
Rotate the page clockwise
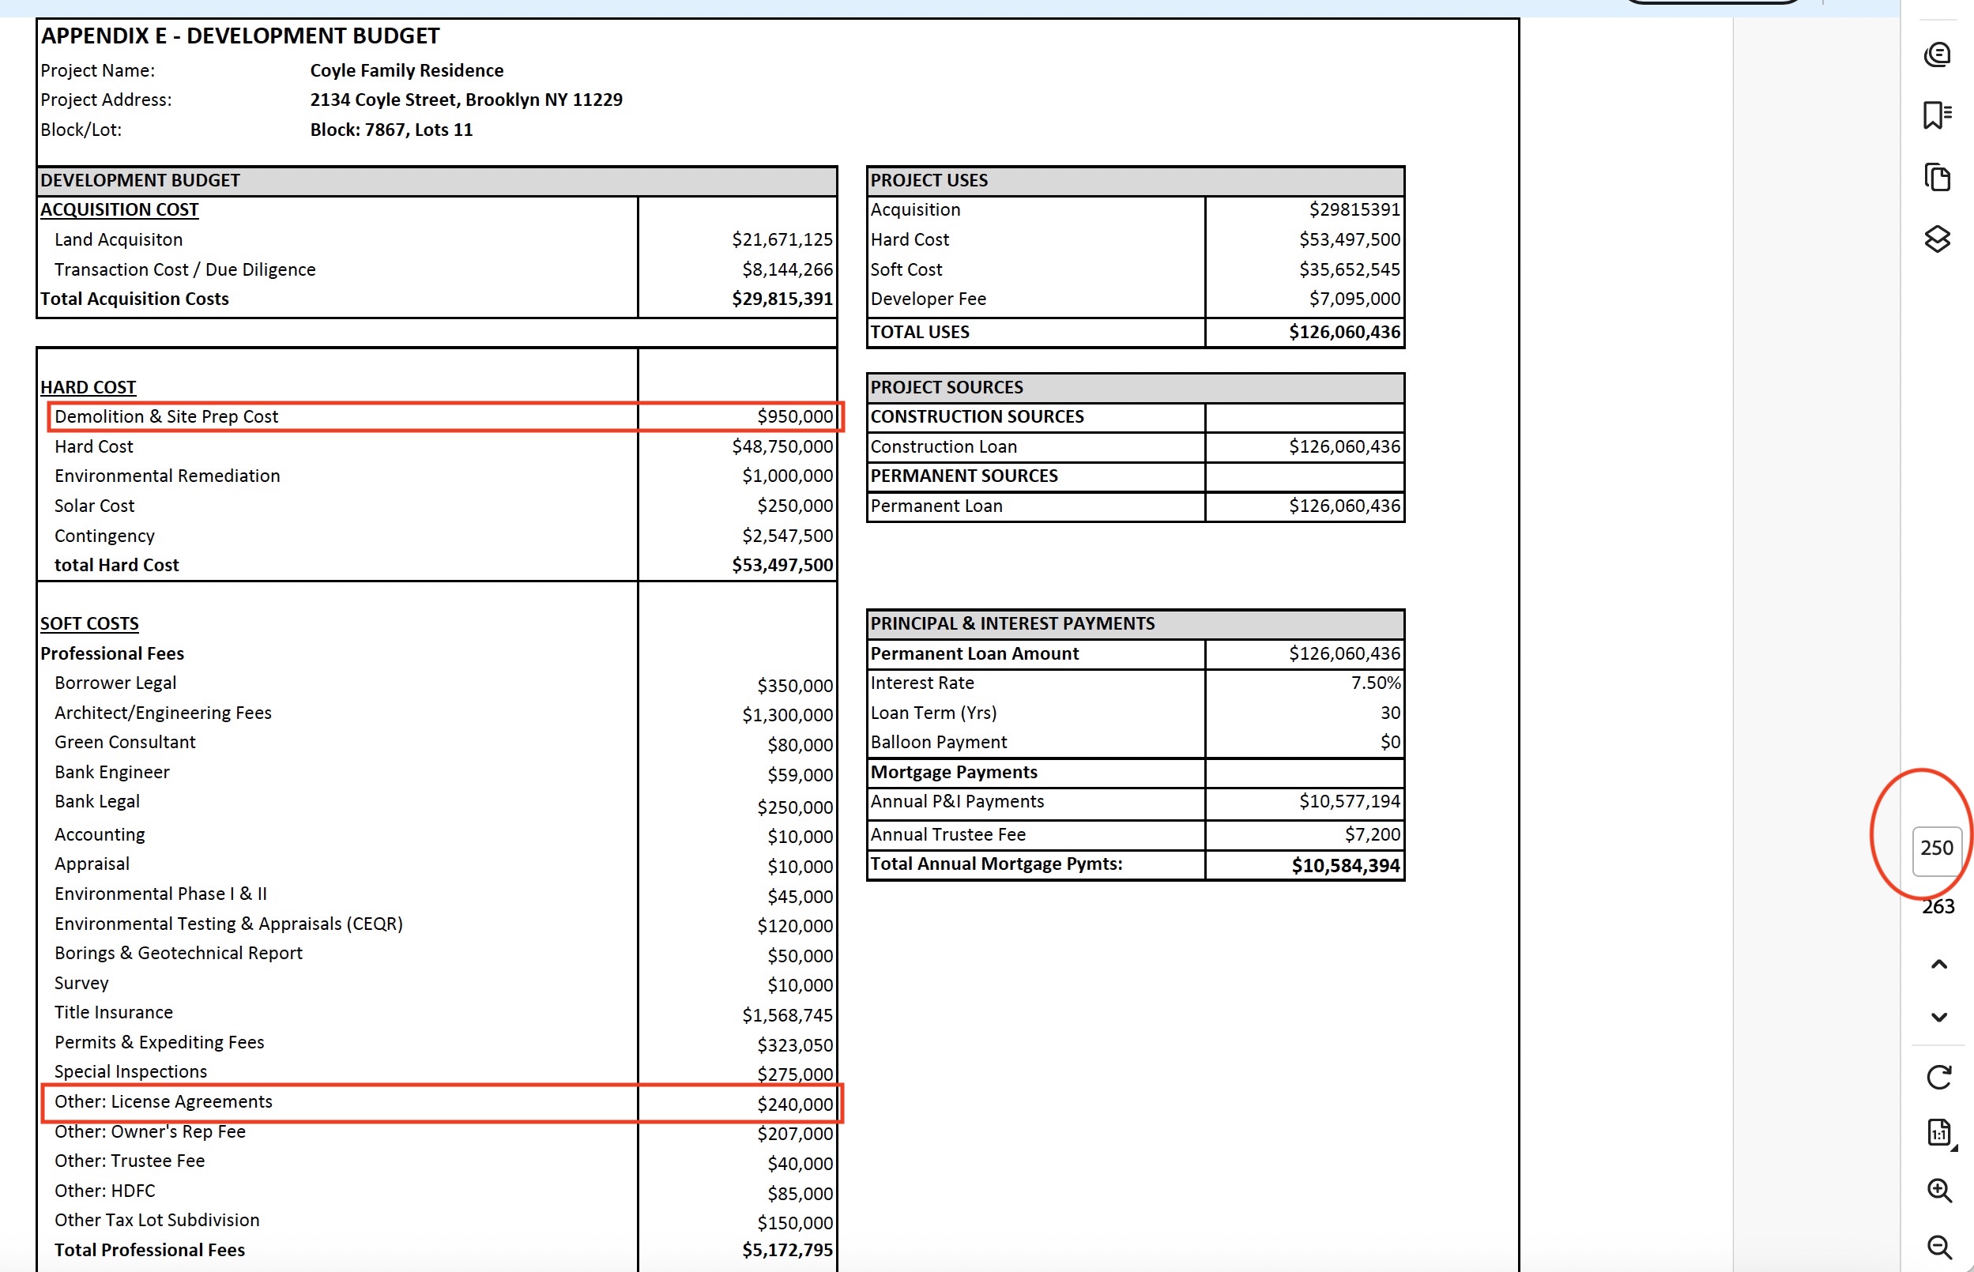[1938, 1077]
